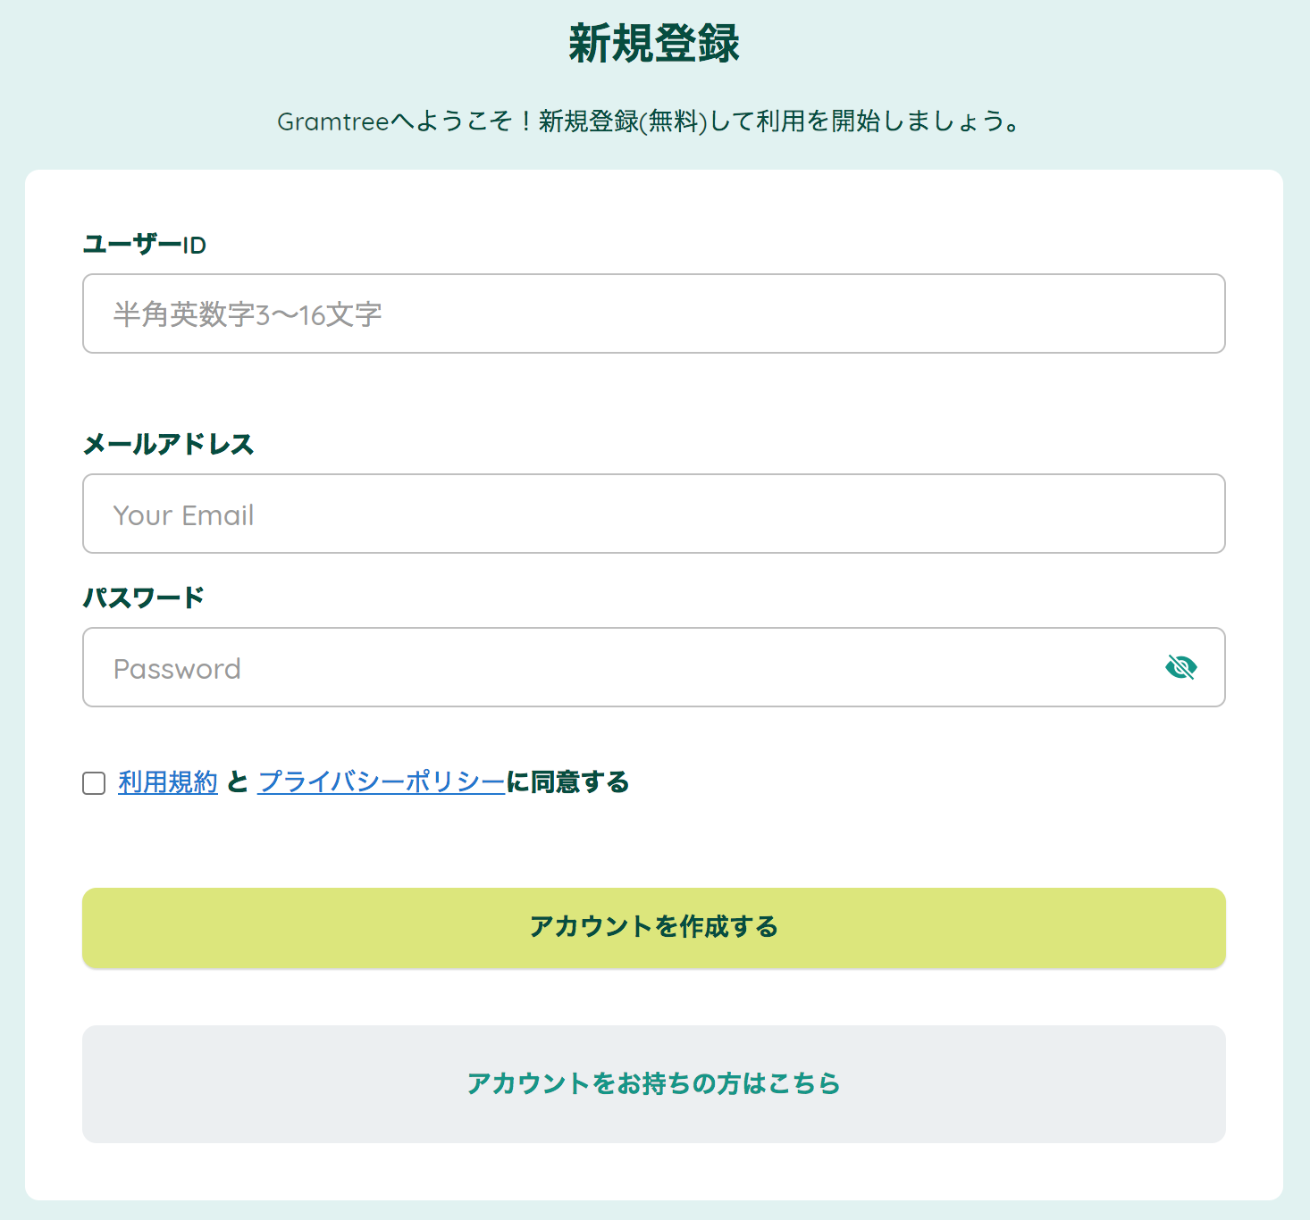
Task: Click the Gramtreeへようこそ welcome message
Action: tap(650, 121)
